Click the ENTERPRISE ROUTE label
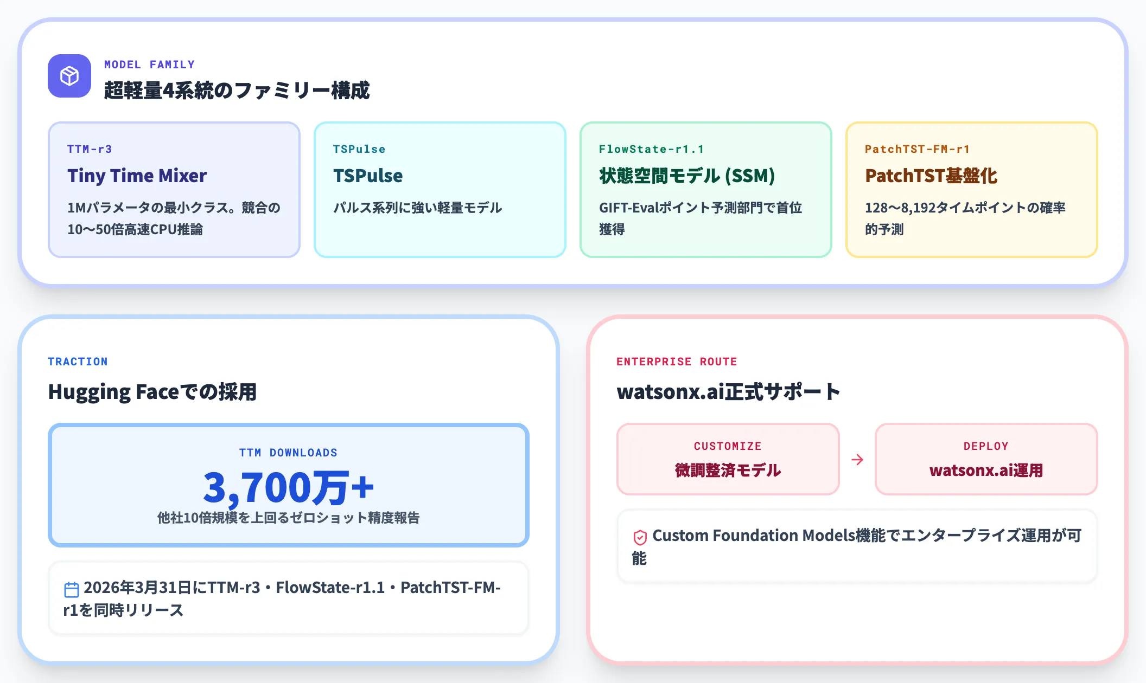 [x=677, y=362]
